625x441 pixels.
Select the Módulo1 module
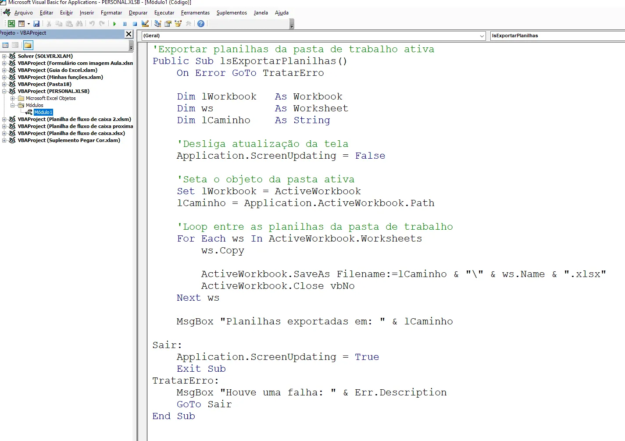(43, 112)
